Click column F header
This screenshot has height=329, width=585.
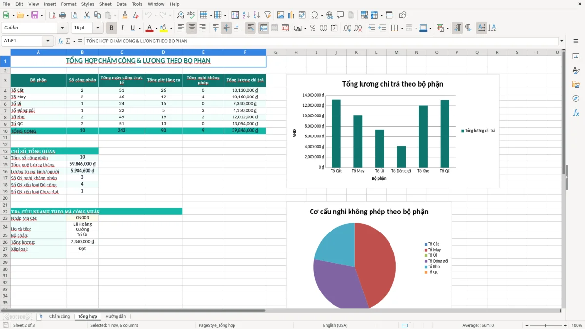(245, 52)
